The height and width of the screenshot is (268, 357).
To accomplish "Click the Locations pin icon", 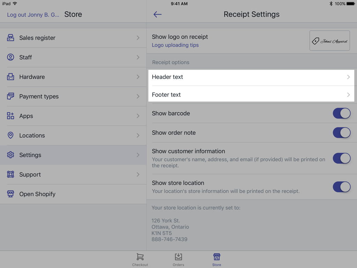I will 10,135.
